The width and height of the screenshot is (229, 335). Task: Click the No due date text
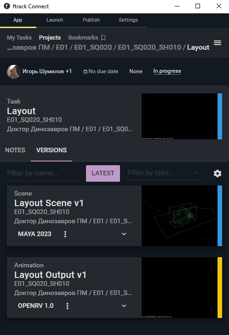tap(103, 71)
